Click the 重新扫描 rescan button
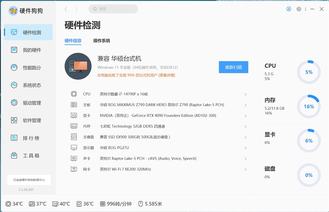This screenshot has height=212, width=329. [x=233, y=67]
